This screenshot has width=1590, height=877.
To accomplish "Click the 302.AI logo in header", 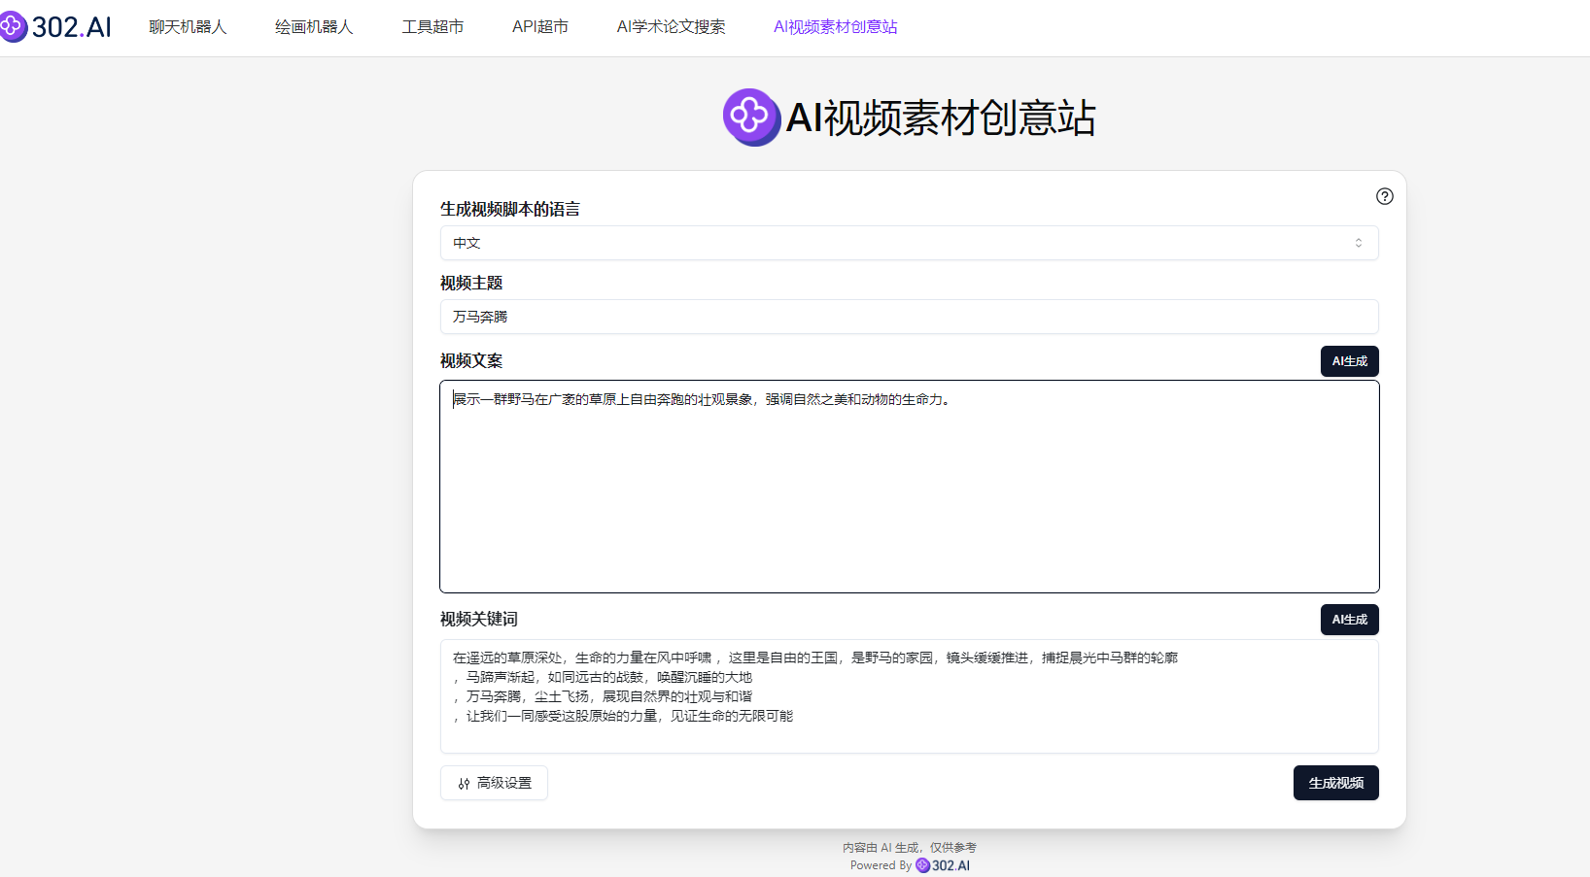I will (x=55, y=26).
